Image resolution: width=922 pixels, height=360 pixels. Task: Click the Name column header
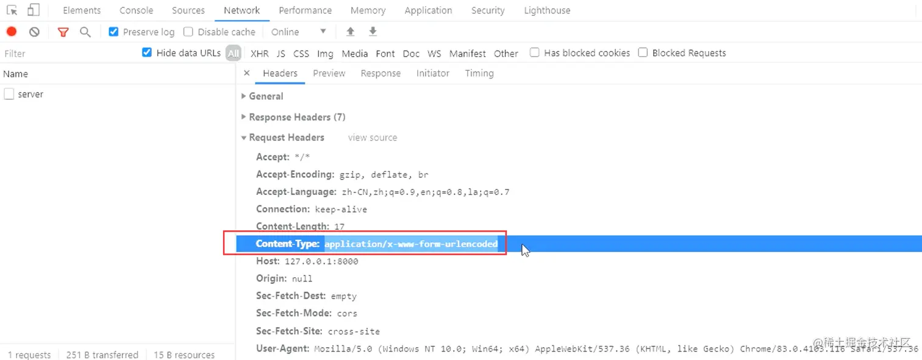[x=118, y=74]
